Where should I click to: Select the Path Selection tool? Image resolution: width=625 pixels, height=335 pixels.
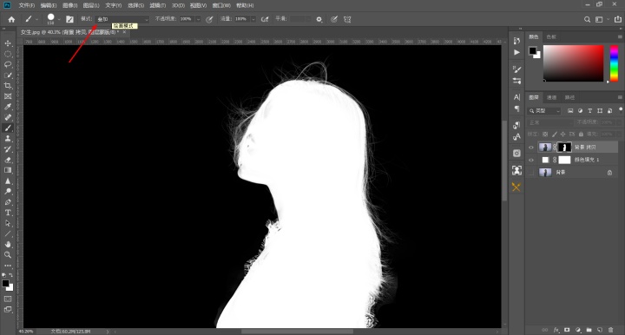coord(8,223)
